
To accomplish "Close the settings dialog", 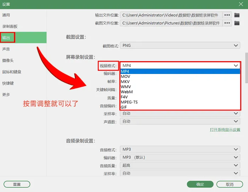I will point(241,4).
